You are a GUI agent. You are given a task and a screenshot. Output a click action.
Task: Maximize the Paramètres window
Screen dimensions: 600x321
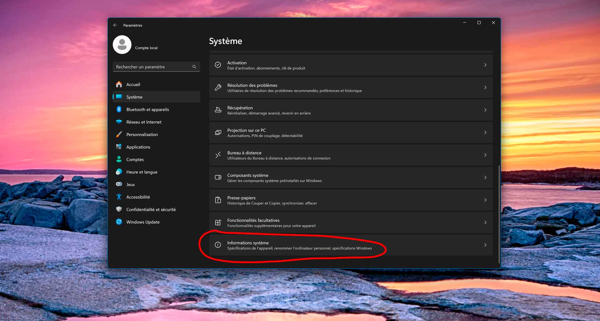[479, 23]
